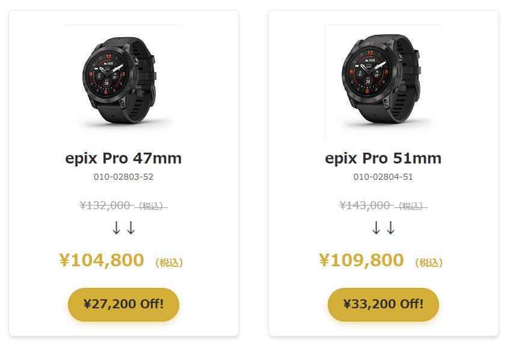Screen dimensions: 507x348
Task: Click model number 010-02803-52
Action: pyautogui.click(x=123, y=177)
